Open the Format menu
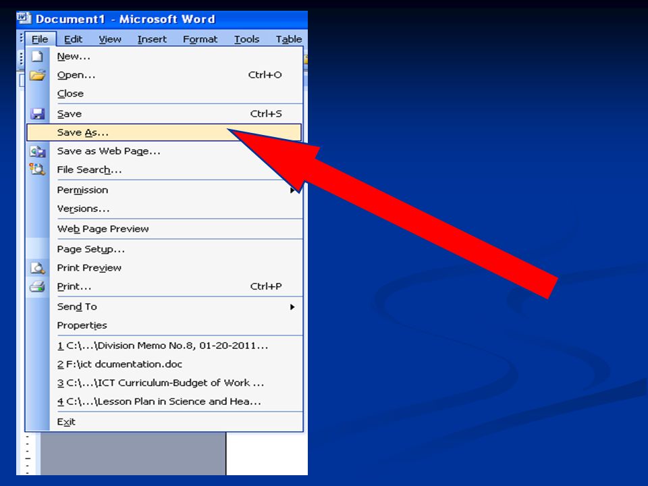This screenshot has width=648, height=486. click(200, 39)
